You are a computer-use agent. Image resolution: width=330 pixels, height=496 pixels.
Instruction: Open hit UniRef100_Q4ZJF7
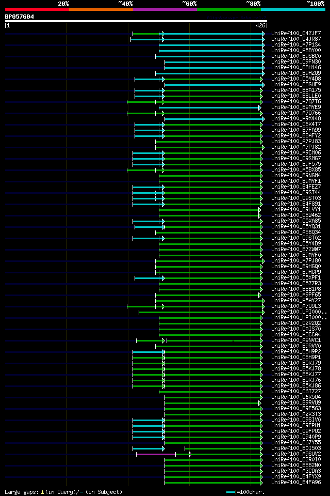tap(296, 33)
